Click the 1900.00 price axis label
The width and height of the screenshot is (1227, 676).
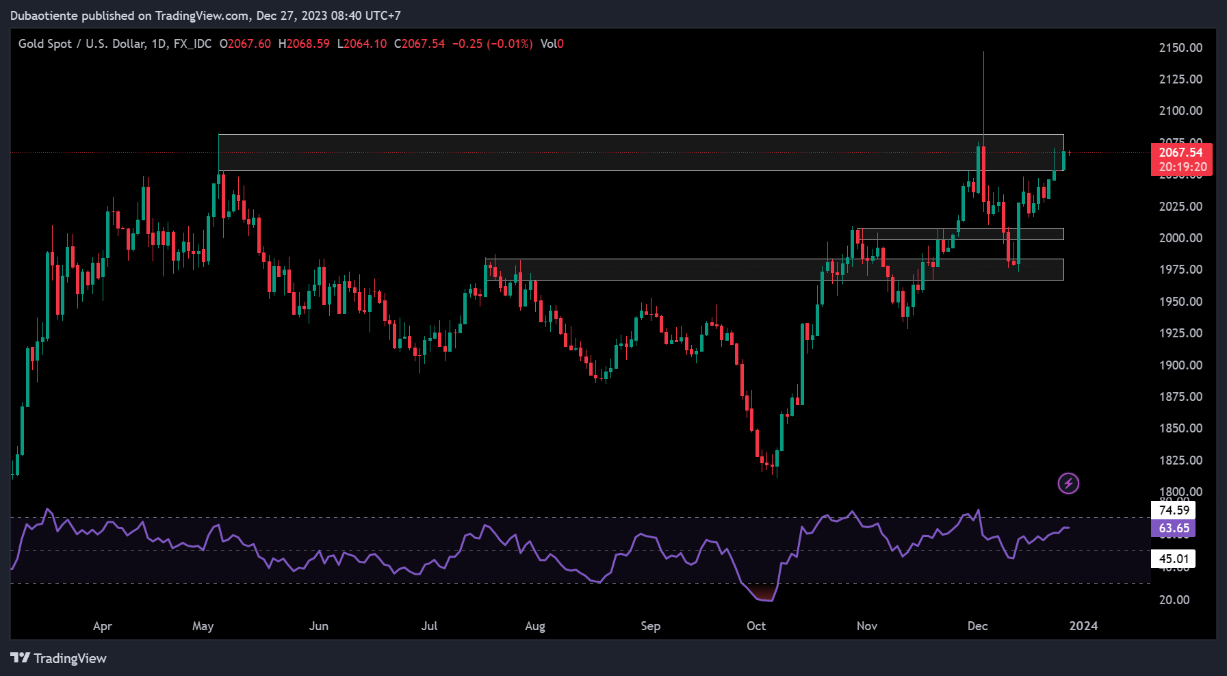point(1180,365)
